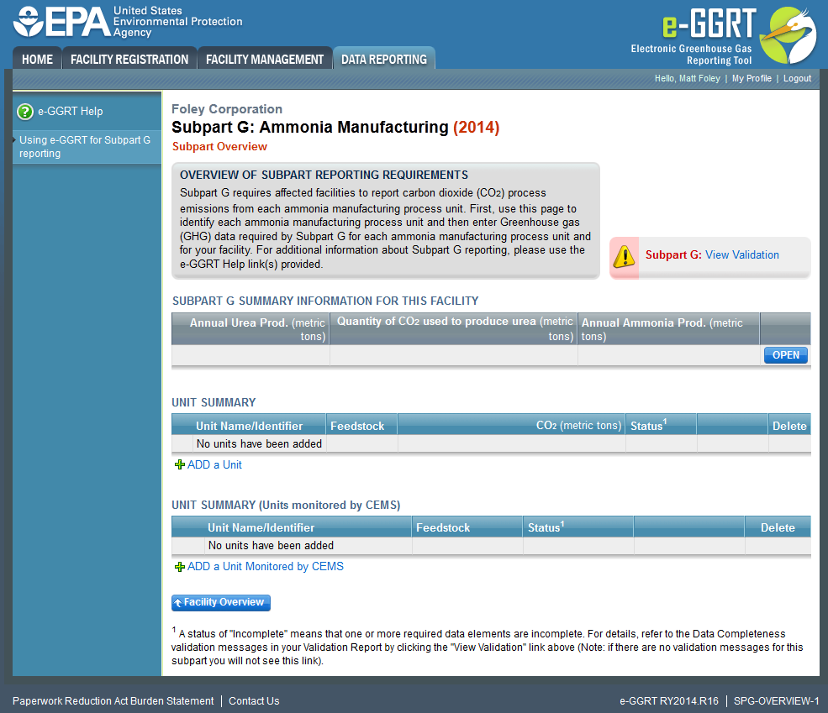
Task: Click green plus icon beside ADD a Unit Monitored by CEMS
Action: (x=180, y=567)
